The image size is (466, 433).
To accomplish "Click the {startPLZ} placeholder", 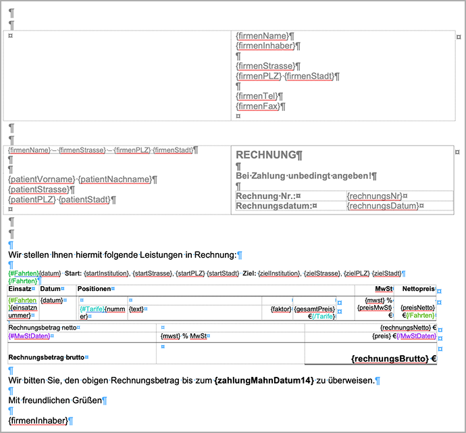I will pos(190,273).
